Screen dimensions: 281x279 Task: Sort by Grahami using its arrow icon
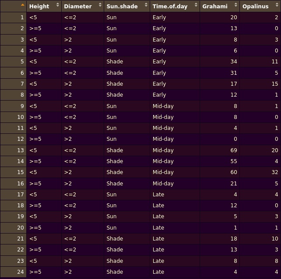(236, 5)
